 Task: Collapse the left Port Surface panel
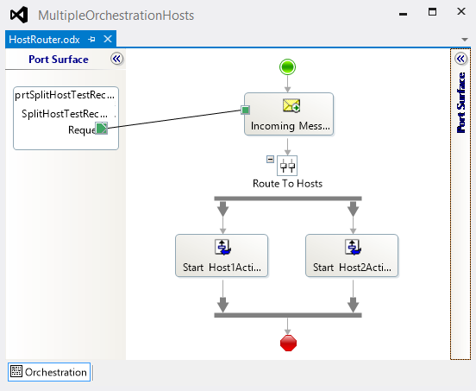(117, 59)
